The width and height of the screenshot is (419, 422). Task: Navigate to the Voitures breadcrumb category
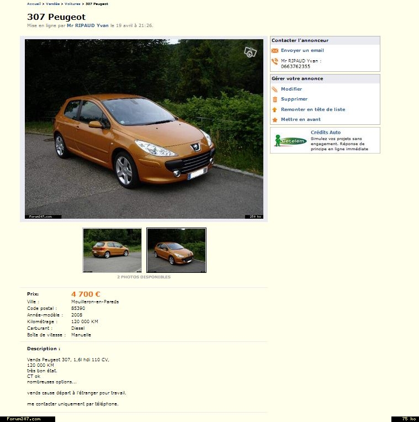(x=72, y=4)
